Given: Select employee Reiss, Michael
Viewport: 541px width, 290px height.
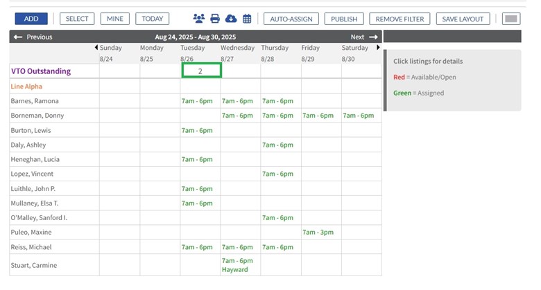Looking at the screenshot, I should pos(31,247).
